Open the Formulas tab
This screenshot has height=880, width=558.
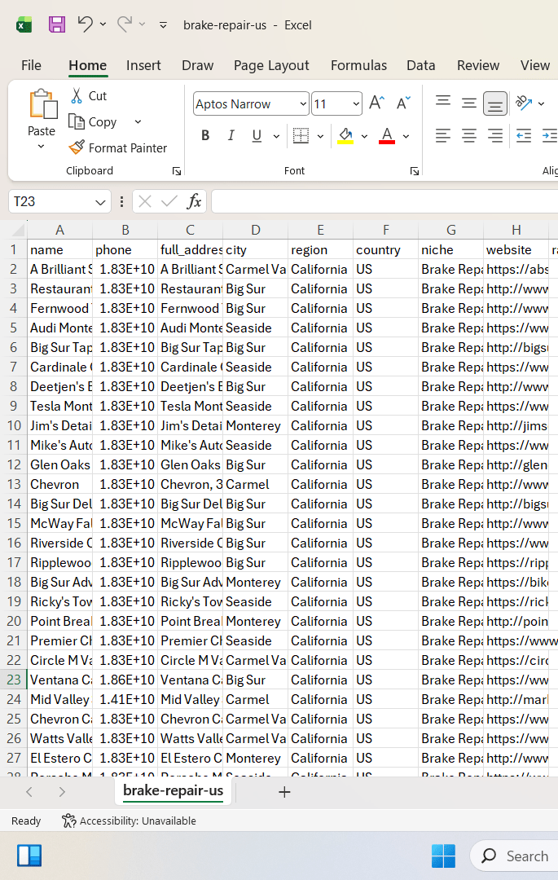pos(358,65)
